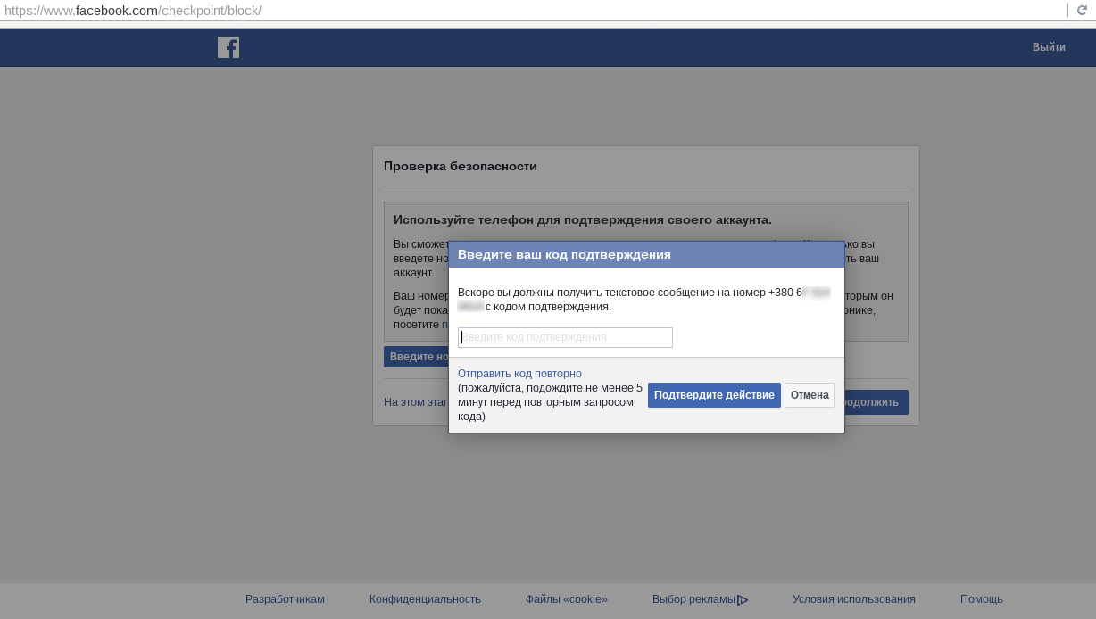This screenshot has width=1096, height=619.
Task: Click the partially hidden 'Введите но…' button
Action: pos(416,357)
